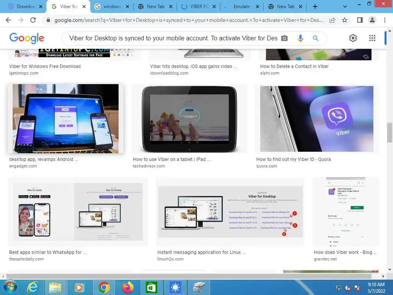
Task: Open Chrome profile avatar
Action: pos(372,20)
